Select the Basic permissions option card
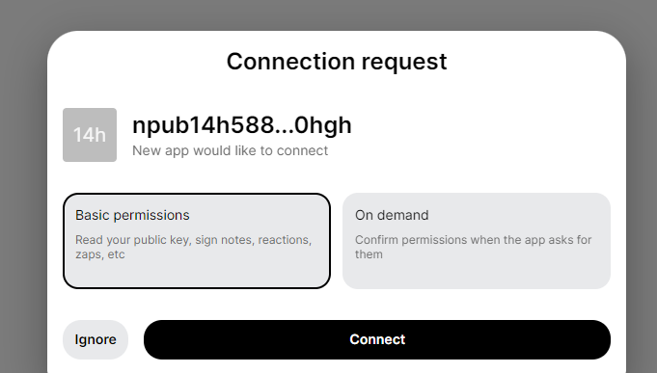The image size is (657, 373). coord(197,241)
